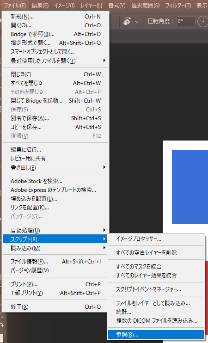
Task: Choose 閉じて Bridge を起動...
Action: [x=55, y=100]
